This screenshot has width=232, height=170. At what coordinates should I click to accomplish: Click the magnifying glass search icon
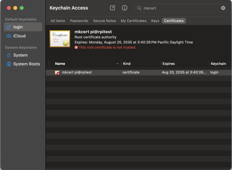(x=139, y=8)
